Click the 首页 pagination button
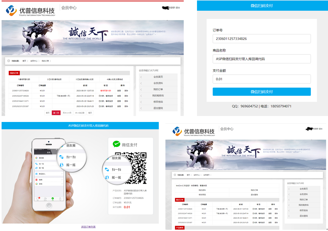328x231 pixels. 48,113
